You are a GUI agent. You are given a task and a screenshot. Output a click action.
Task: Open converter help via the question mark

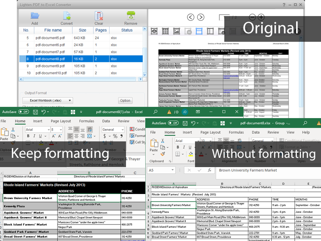(284, 5)
